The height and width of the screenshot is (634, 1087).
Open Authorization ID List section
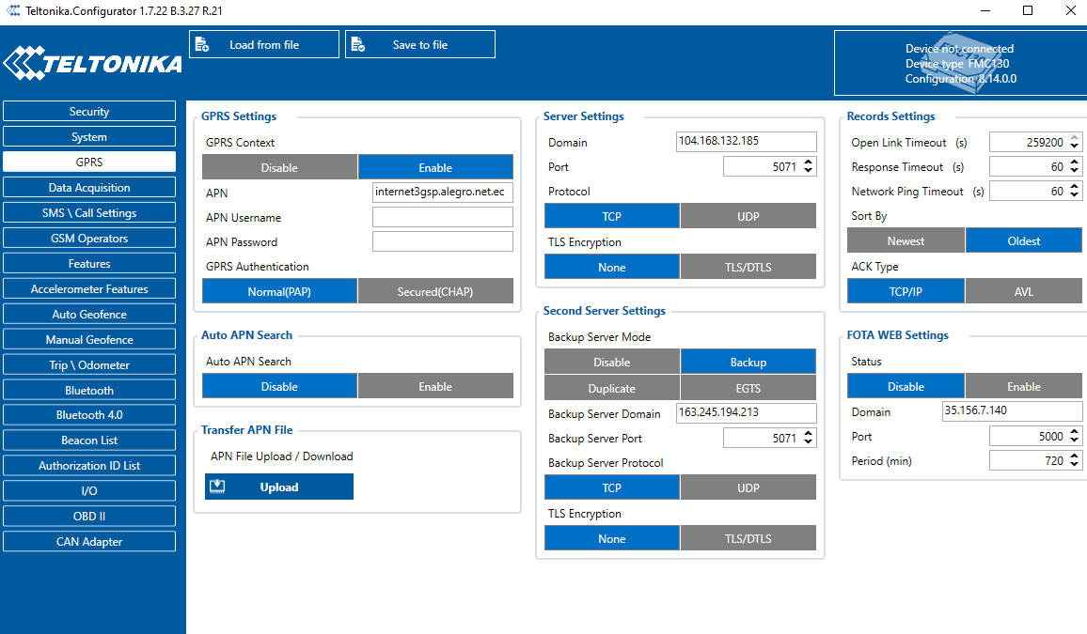coord(89,465)
